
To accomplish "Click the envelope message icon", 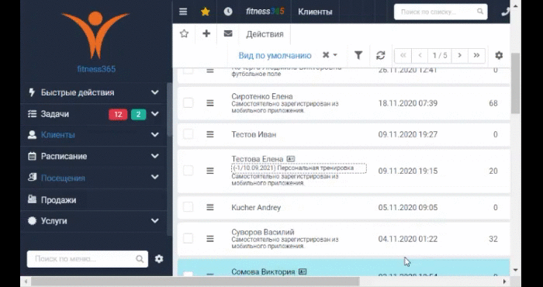I will click(228, 33).
